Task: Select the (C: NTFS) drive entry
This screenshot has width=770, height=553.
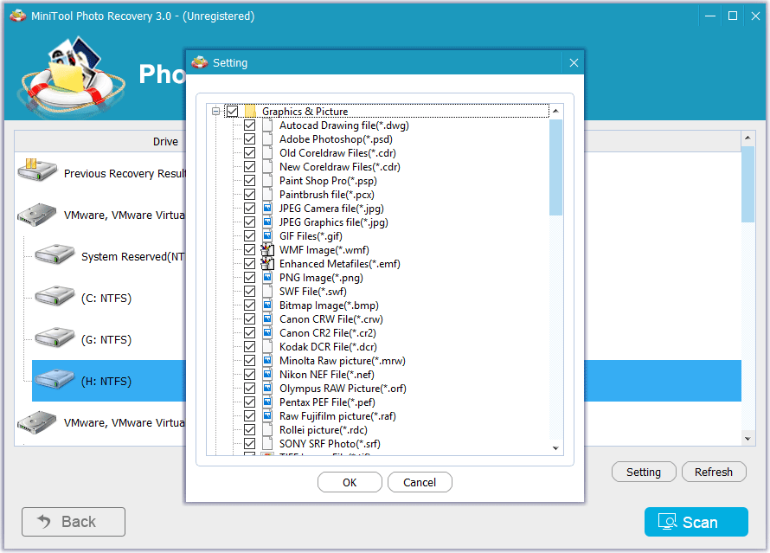Action: point(106,298)
